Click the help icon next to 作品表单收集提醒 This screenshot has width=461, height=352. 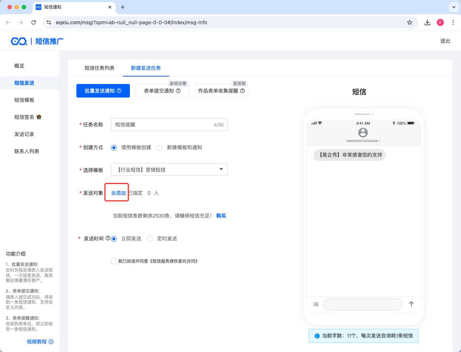pos(243,91)
